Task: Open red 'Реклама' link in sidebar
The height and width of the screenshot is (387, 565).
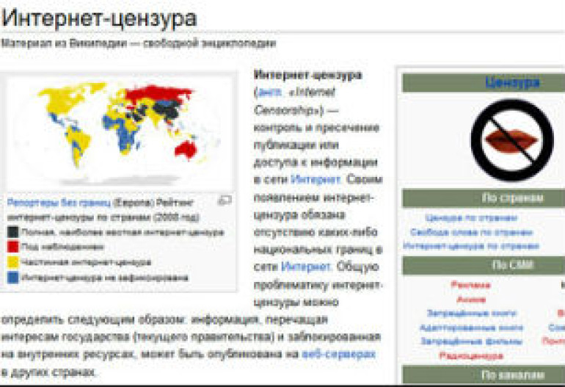Action: 470,285
